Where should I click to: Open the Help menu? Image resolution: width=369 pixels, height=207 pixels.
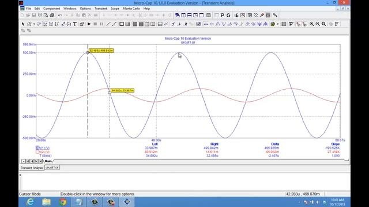point(146,9)
